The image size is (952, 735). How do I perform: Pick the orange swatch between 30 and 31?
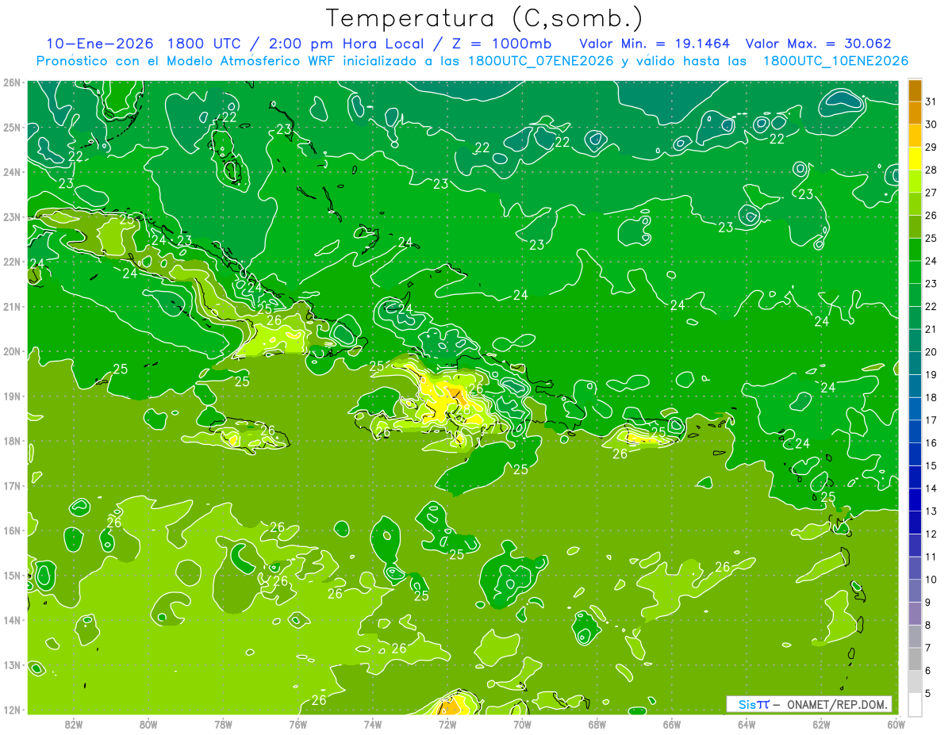[x=915, y=113]
